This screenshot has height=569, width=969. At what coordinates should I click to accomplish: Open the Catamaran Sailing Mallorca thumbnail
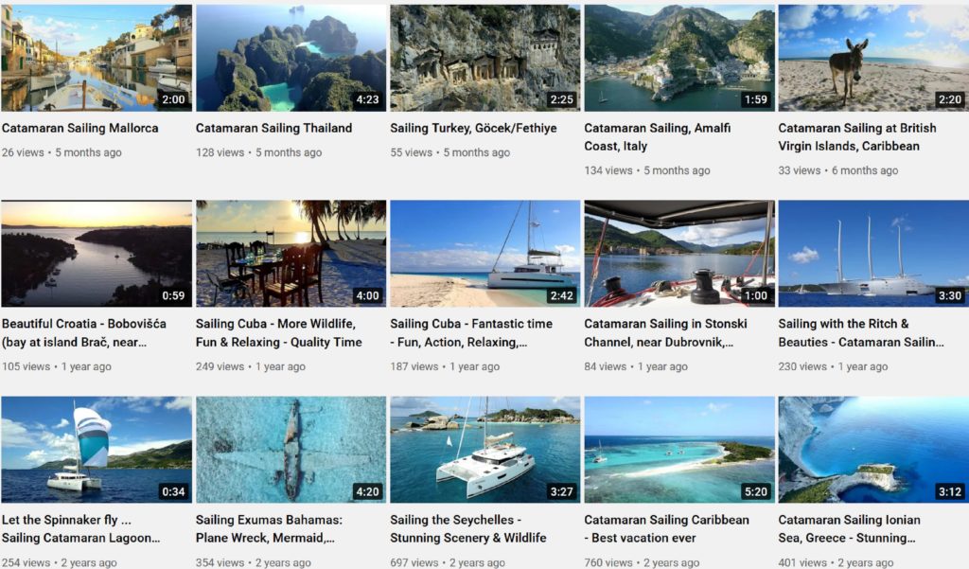pos(97,58)
